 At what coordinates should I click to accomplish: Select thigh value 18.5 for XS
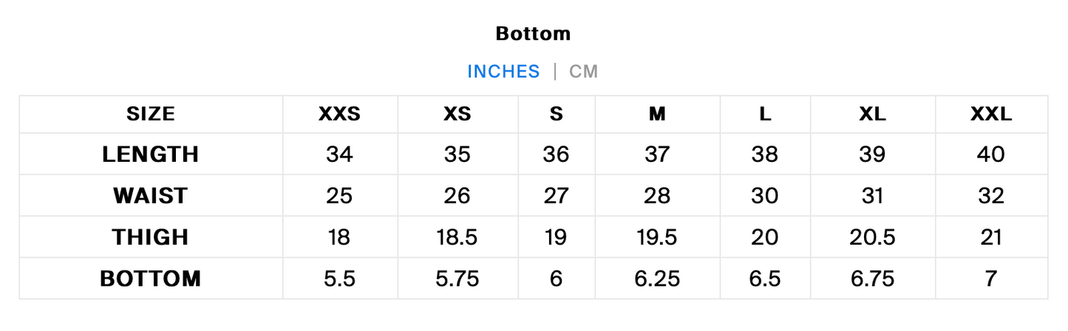tap(457, 237)
